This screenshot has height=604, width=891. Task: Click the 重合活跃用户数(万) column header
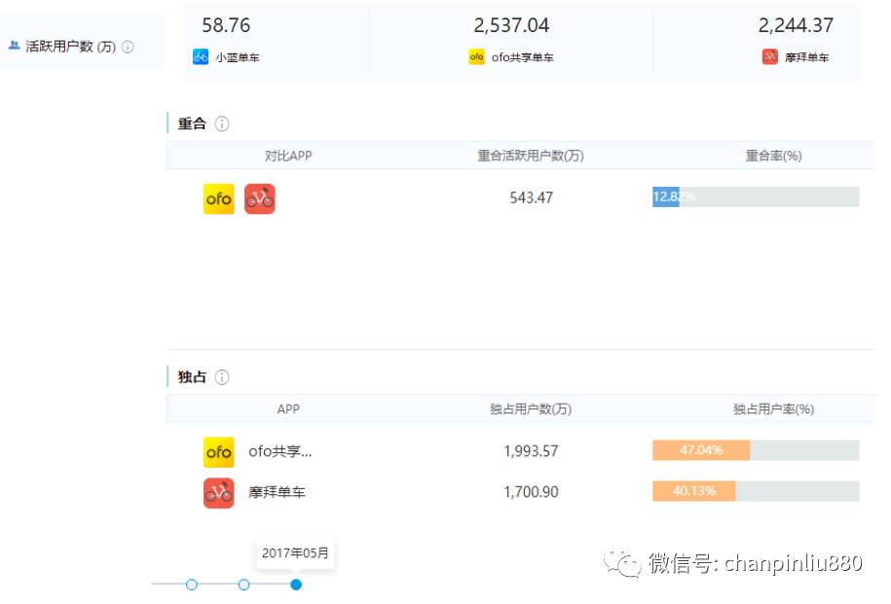click(x=531, y=156)
